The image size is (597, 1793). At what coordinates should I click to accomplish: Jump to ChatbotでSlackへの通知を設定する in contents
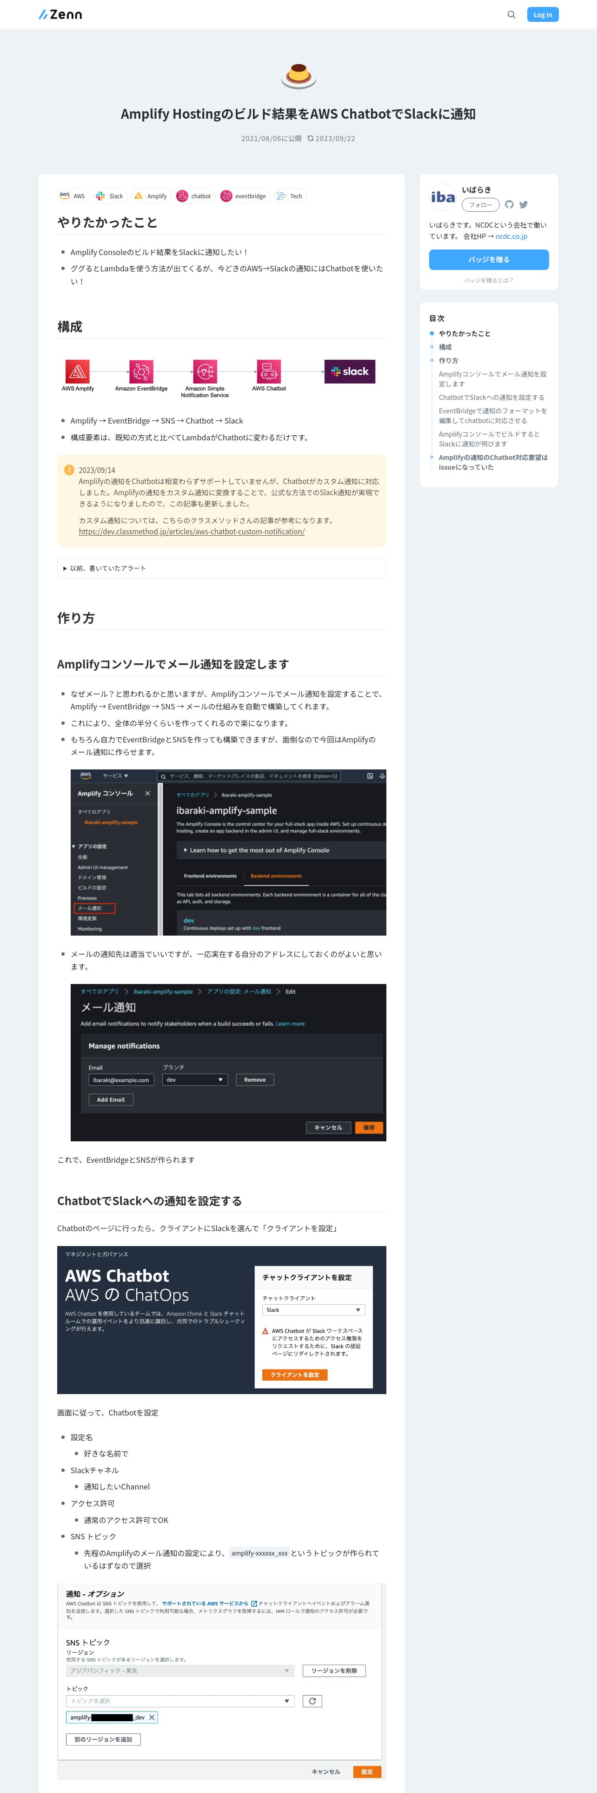[x=491, y=398]
